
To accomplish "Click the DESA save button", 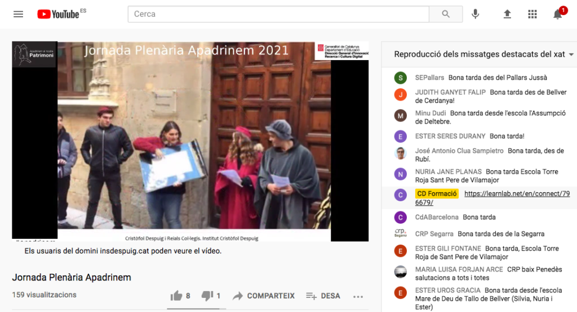I will coord(323,296).
